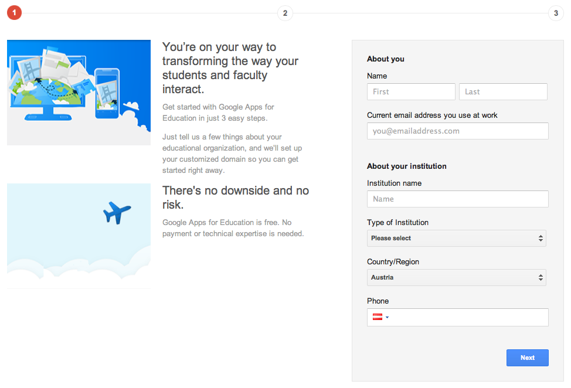Click the step 2 progress indicator
The height and width of the screenshot is (388, 571).
(285, 13)
